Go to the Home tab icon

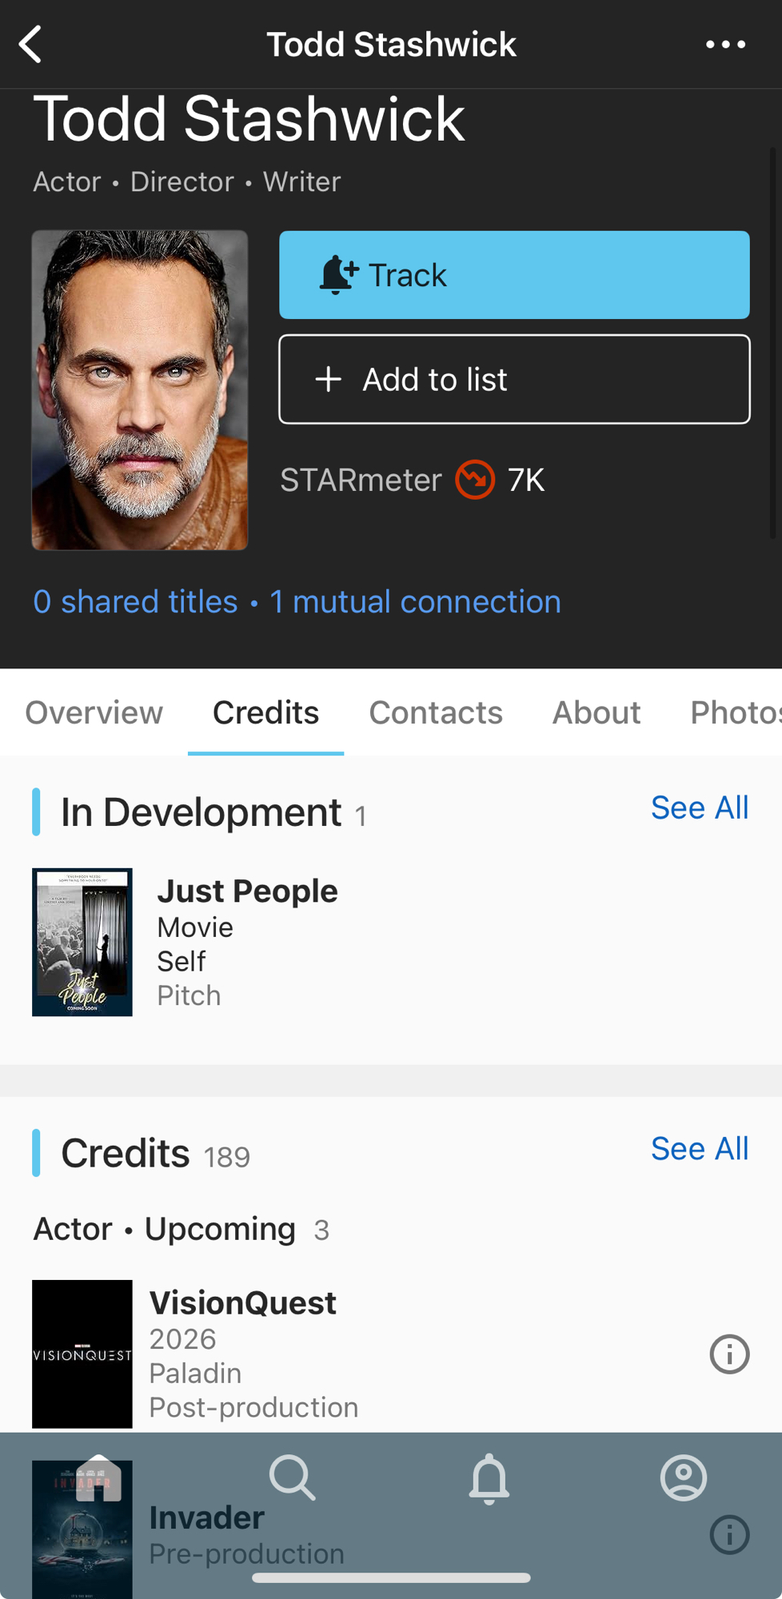coord(98,1478)
